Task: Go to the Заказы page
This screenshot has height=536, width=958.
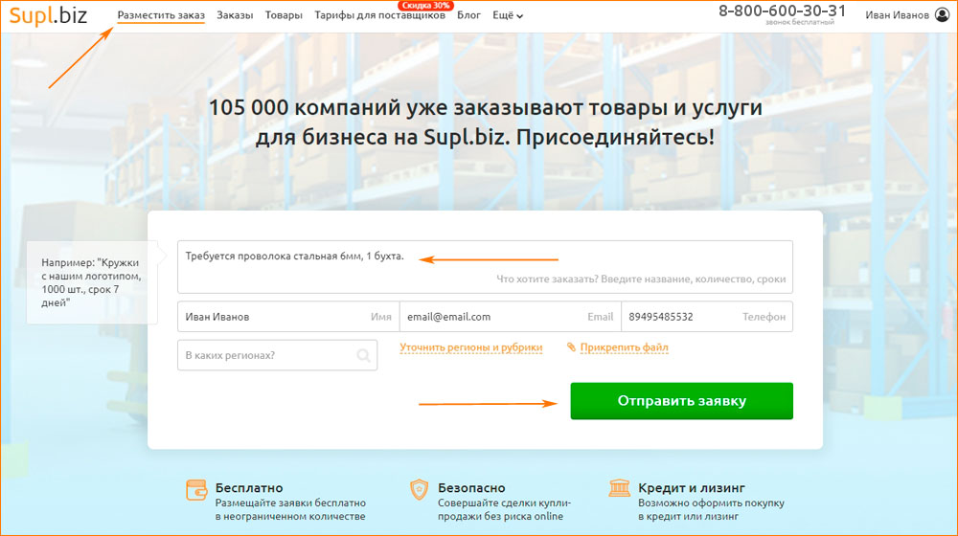Action: (235, 15)
